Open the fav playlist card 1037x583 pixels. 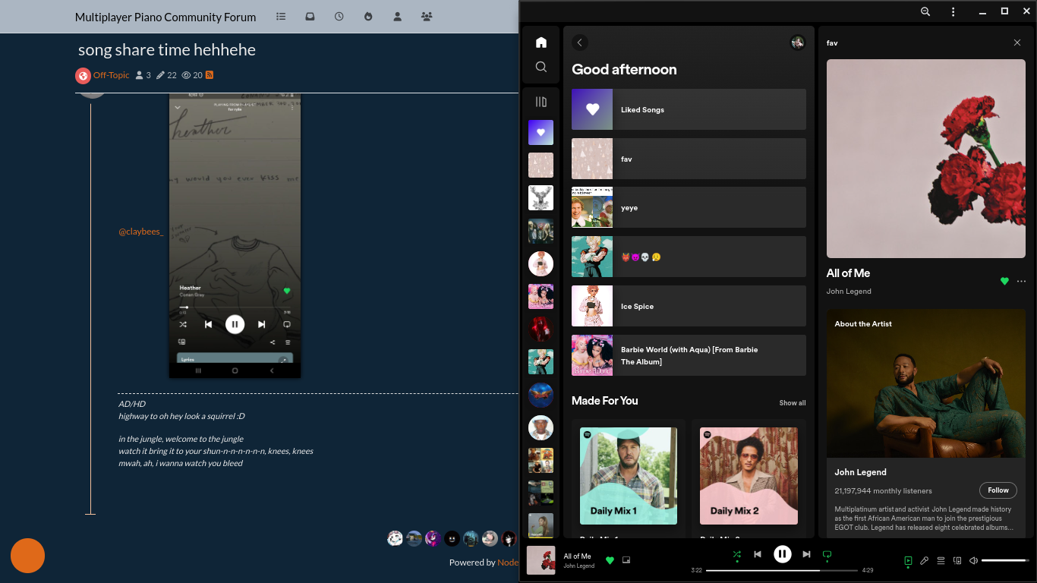tap(689, 159)
